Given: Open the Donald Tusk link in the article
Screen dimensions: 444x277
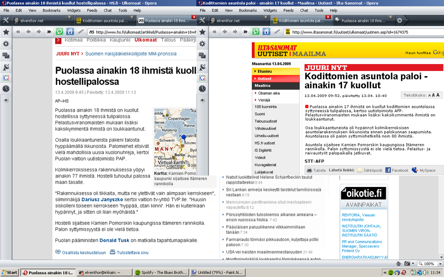Looking at the screenshot, I should click(x=114, y=240).
